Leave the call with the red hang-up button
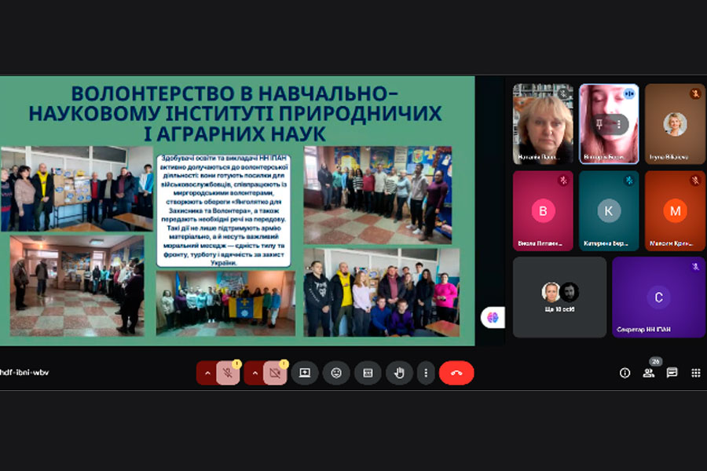 click(456, 373)
